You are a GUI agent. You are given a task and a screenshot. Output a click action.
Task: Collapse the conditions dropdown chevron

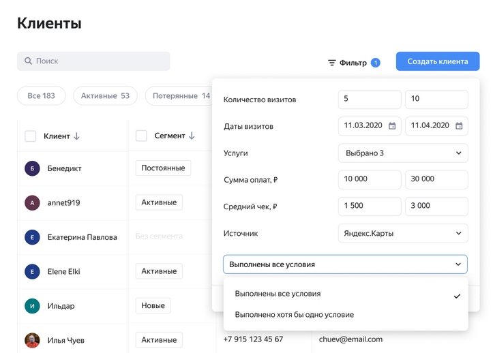pos(458,264)
